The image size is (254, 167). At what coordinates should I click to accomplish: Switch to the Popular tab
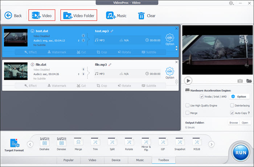[69, 160]
